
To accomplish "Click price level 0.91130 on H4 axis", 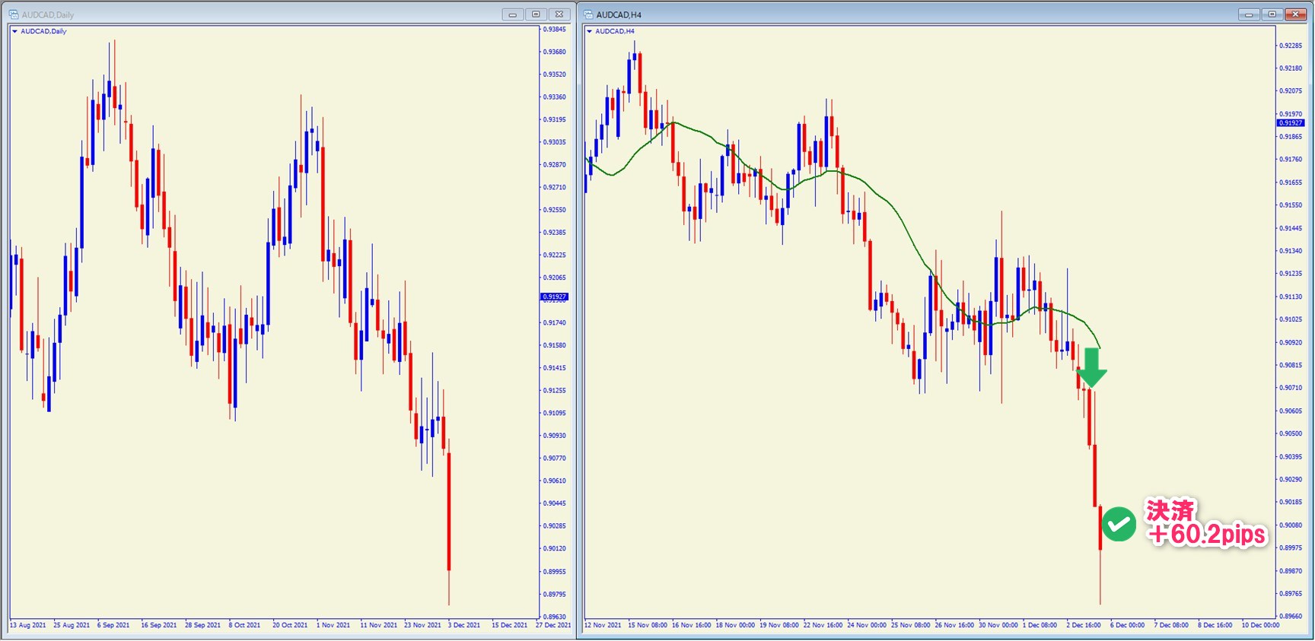I will click(x=1291, y=297).
